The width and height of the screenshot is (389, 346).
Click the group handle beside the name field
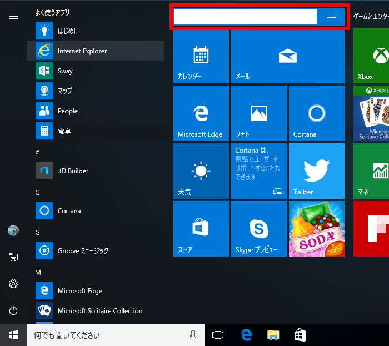coord(331,17)
